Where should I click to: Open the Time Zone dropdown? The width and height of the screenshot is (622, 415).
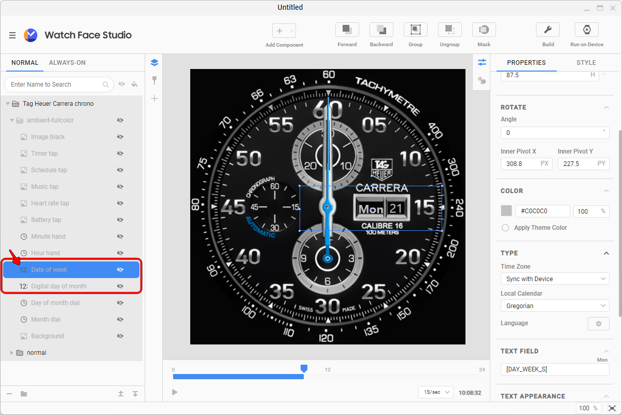click(x=555, y=279)
